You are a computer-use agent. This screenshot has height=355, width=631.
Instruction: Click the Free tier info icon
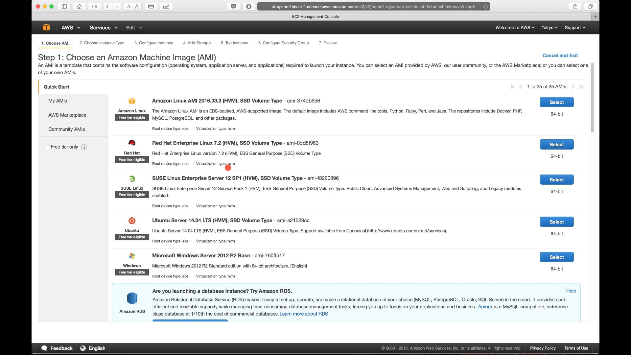point(84,147)
